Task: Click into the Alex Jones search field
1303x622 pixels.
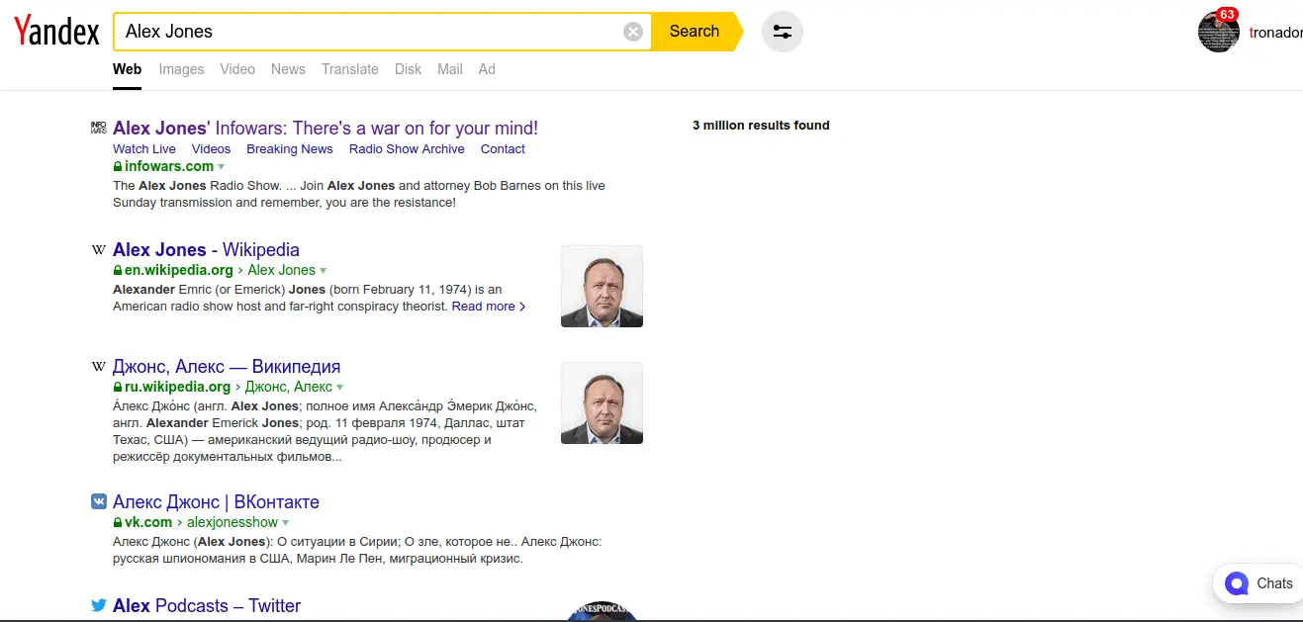Action: tap(366, 32)
